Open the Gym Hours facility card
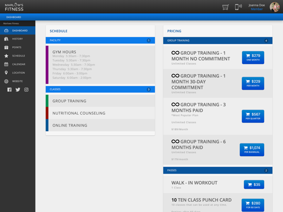Viewport: 283px width, 212px height. coord(100,65)
